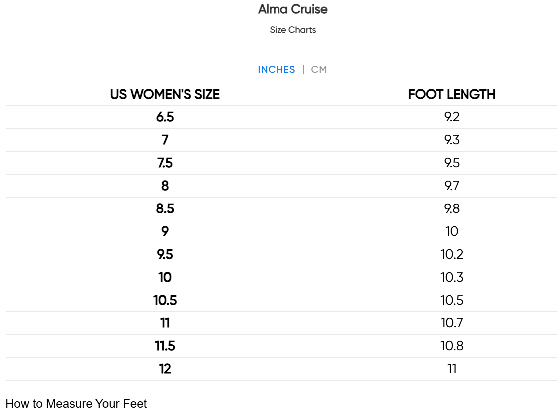The image size is (557, 411).
Task: Select the size 9.5 cell
Action: point(165,255)
